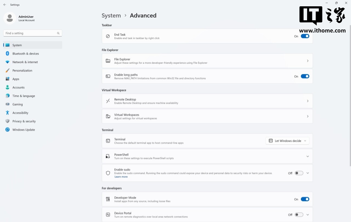The height and width of the screenshot is (222, 351).
Task: Click the System breadcrumb link
Action: click(111, 16)
